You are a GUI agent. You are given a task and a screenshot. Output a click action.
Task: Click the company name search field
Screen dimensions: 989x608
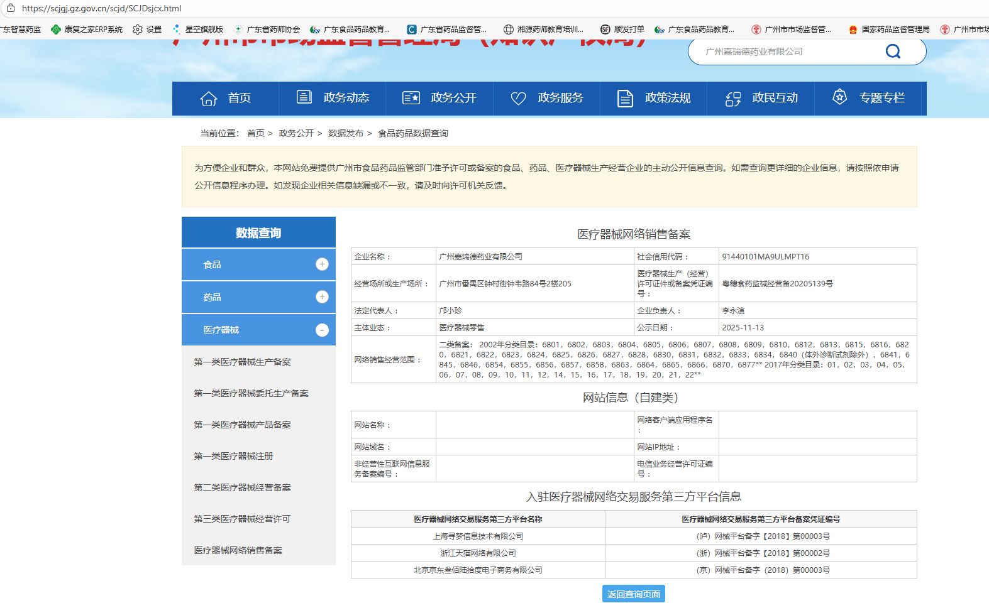(786, 52)
